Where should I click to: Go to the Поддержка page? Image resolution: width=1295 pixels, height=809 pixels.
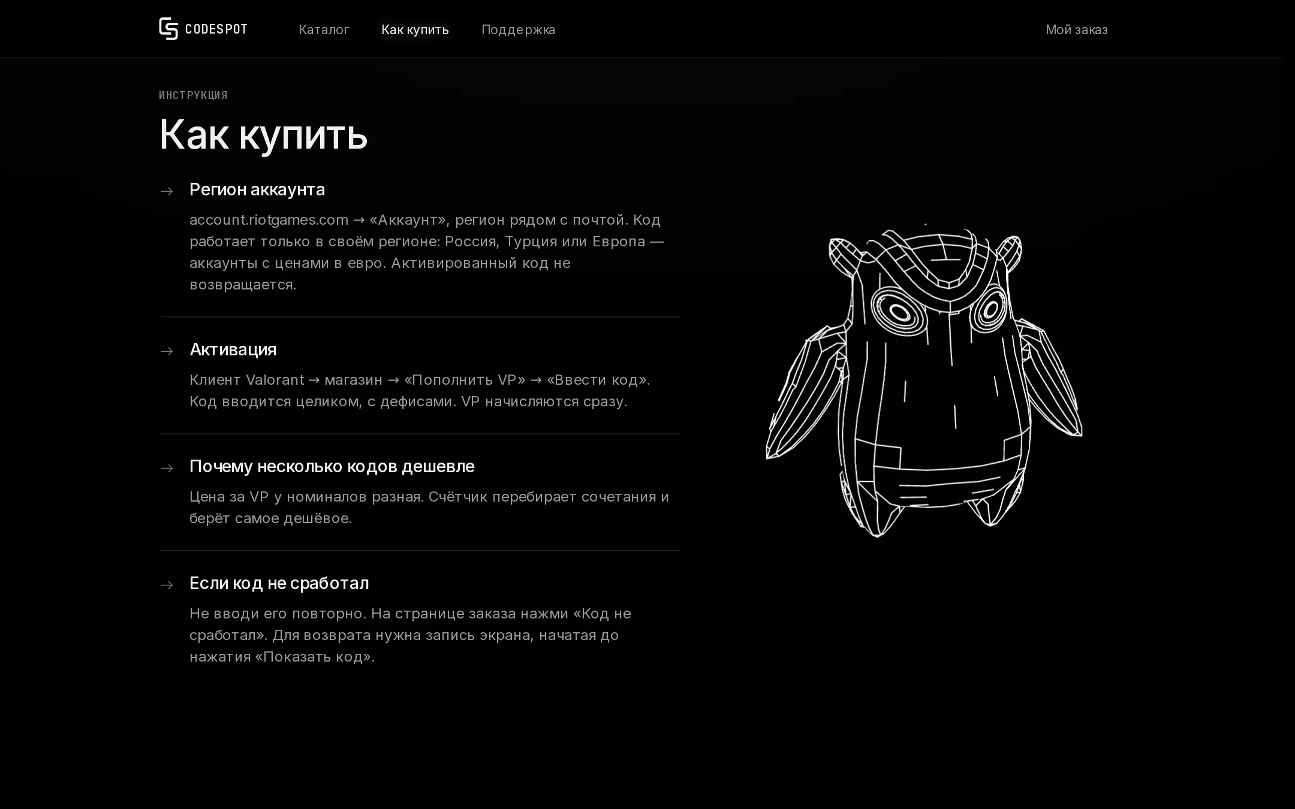[518, 29]
